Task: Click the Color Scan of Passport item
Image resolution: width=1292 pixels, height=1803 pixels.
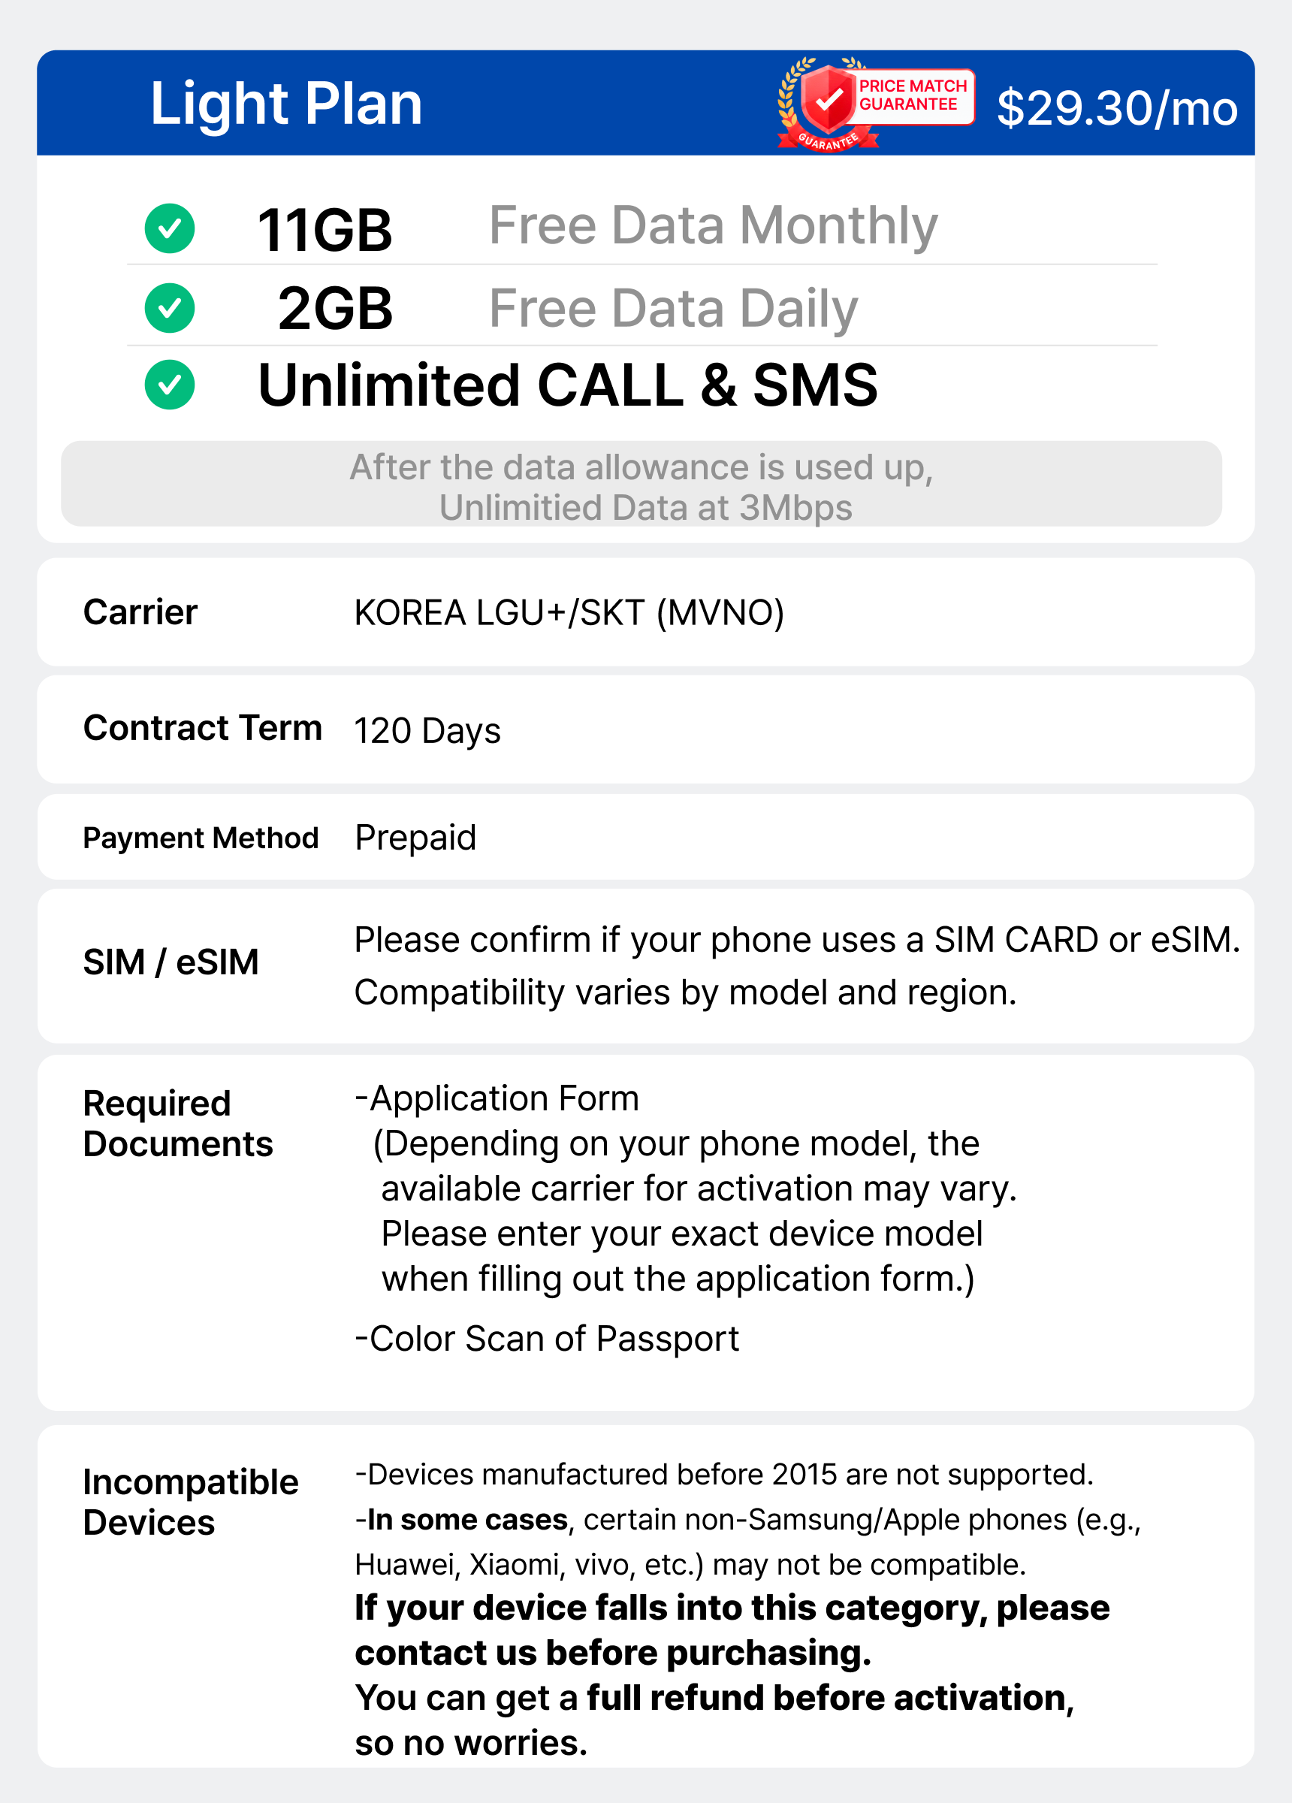Action: tap(547, 1339)
